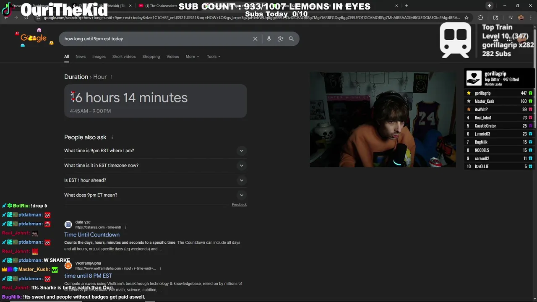
Task: Clear the search box with the X icon
Action: point(255,39)
